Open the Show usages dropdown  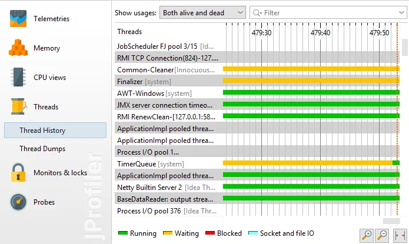202,12
